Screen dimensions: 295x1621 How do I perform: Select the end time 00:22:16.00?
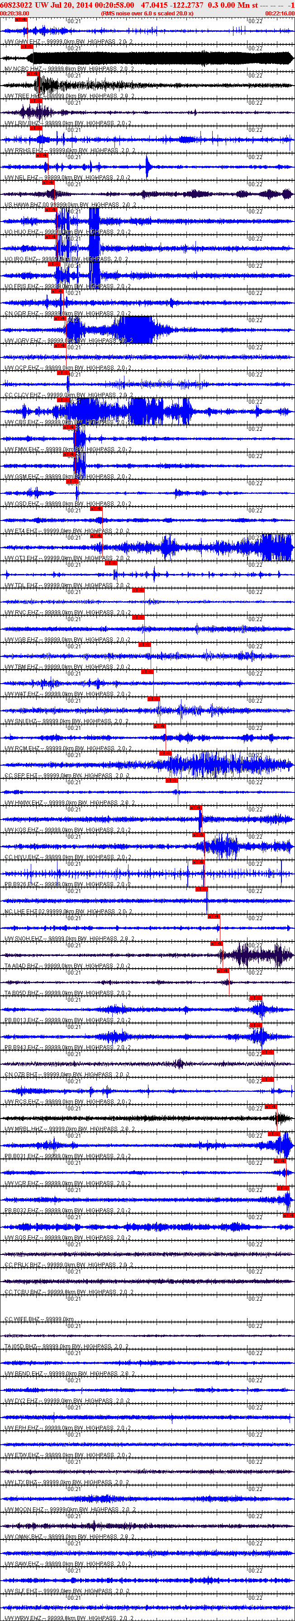click(x=279, y=13)
